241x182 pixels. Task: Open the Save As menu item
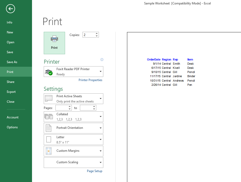click(x=12, y=62)
